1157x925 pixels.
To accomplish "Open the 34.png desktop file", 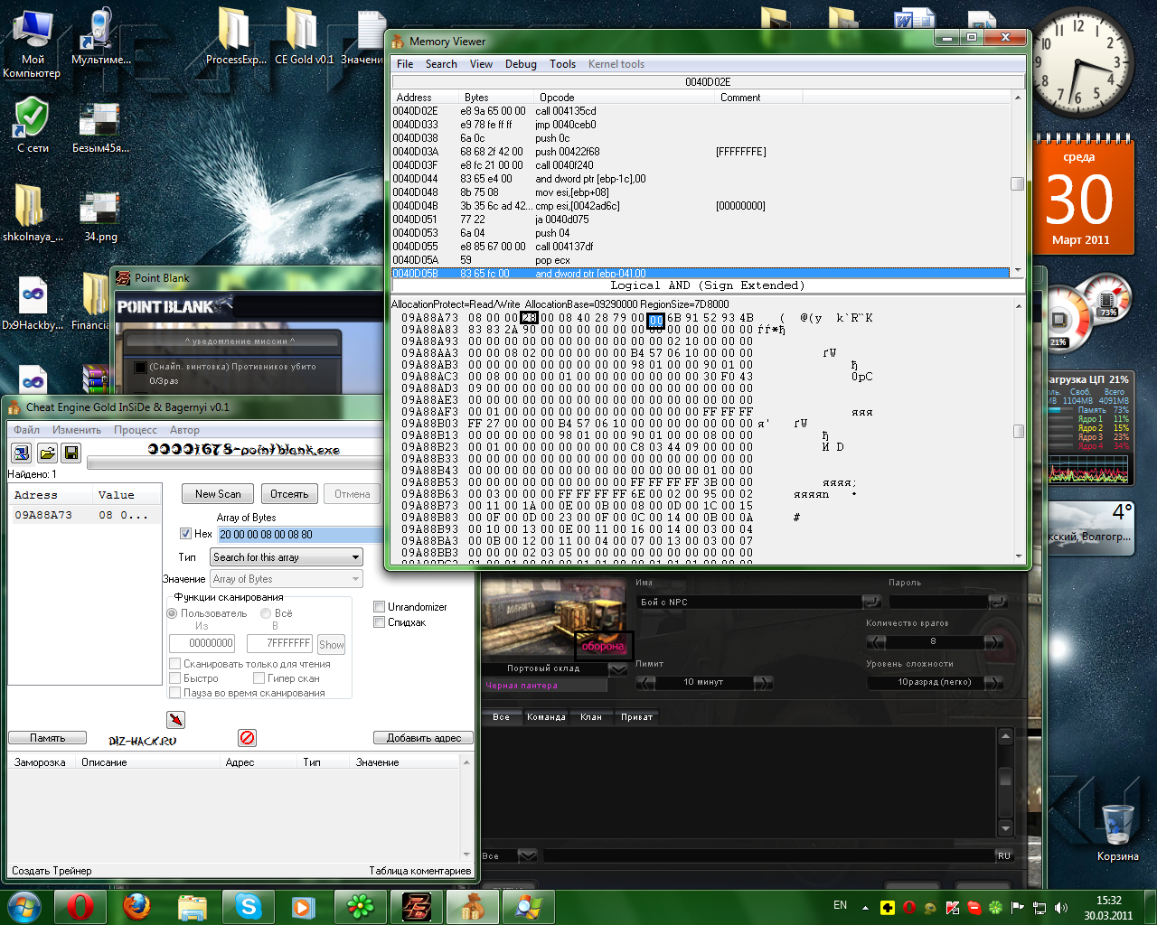I will [x=100, y=217].
